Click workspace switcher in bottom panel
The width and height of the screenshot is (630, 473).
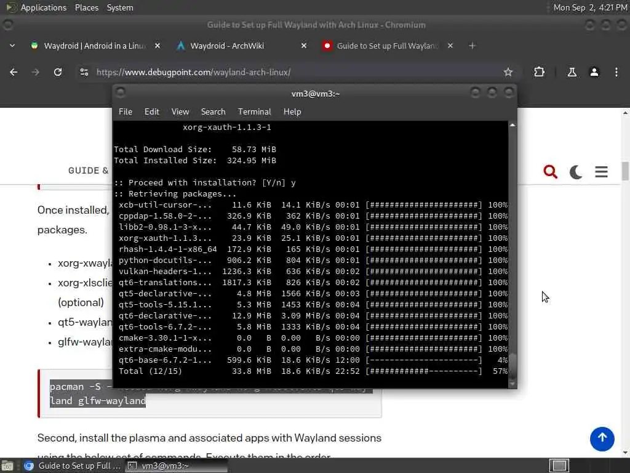pyautogui.click(x=559, y=466)
